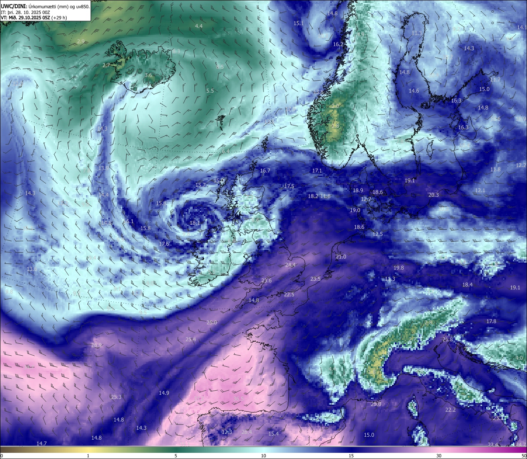Image resolution: width=527 pixels, height=459 pixels.
Task: Click the value '5.5' southeast of Iceland
Action: [210, 91]
